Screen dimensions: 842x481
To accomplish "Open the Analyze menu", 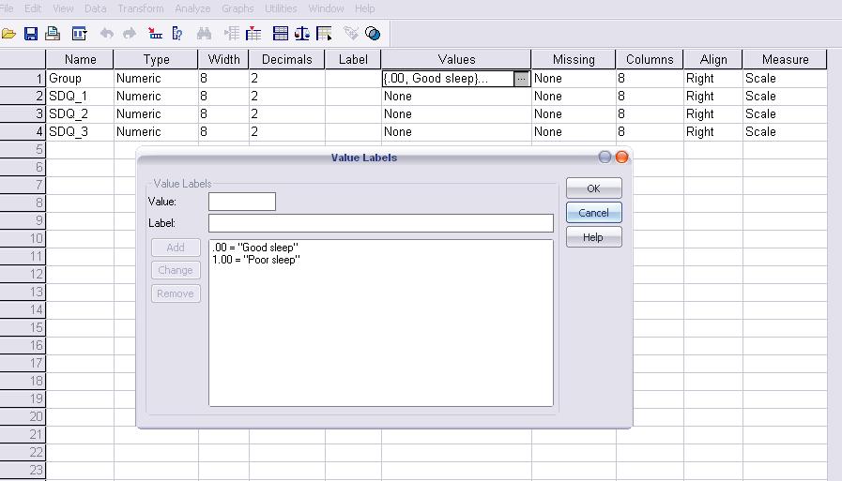I will tap(192, 8).
